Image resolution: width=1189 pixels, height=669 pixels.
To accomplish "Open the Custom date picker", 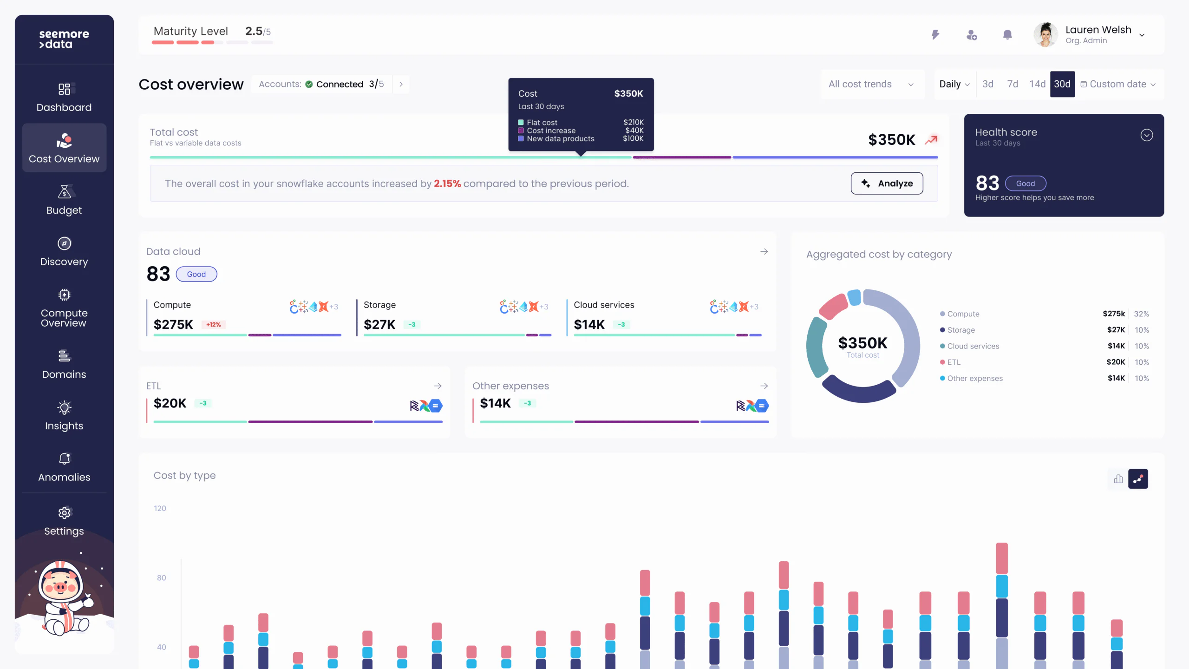I will (1118, 85).
